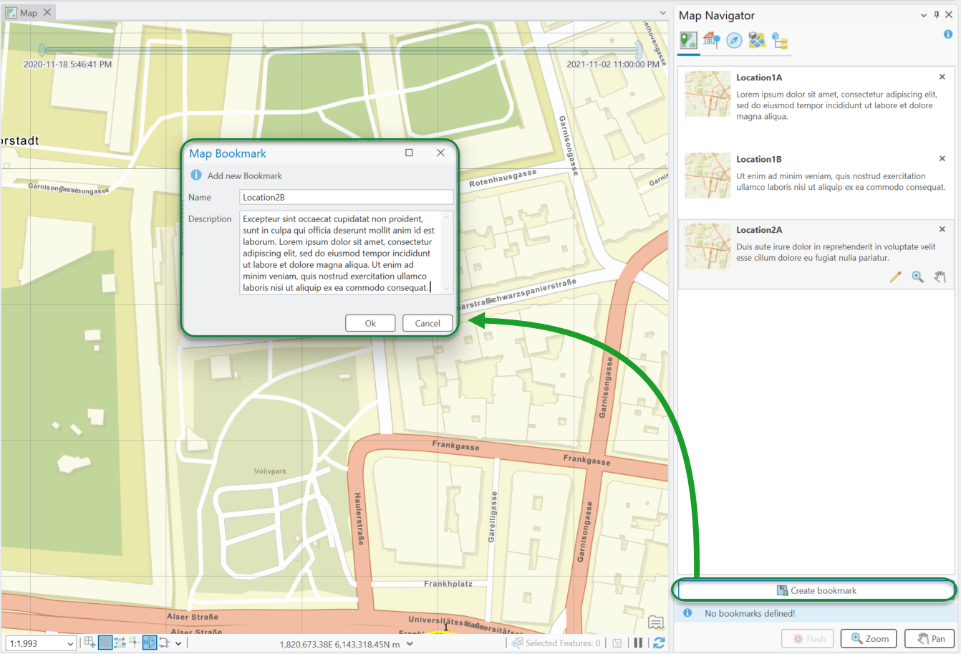Remove the Location1A bookmark

942,77
